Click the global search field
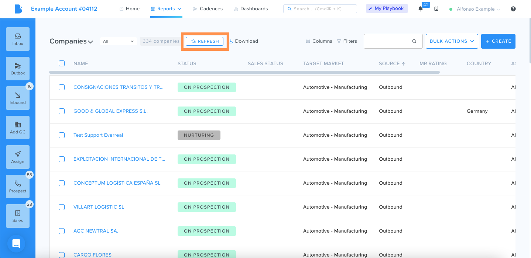This screenshot has height=258, width=531. click(320, 9)
